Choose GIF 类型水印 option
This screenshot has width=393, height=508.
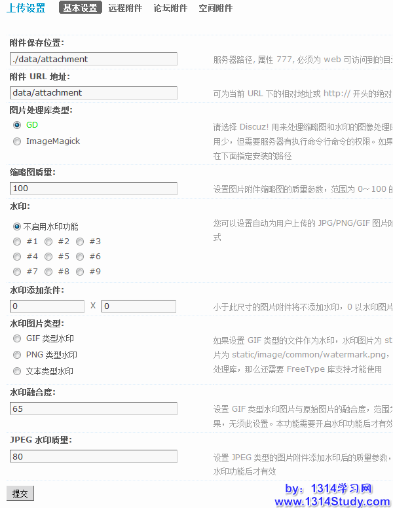pos(17,338)
